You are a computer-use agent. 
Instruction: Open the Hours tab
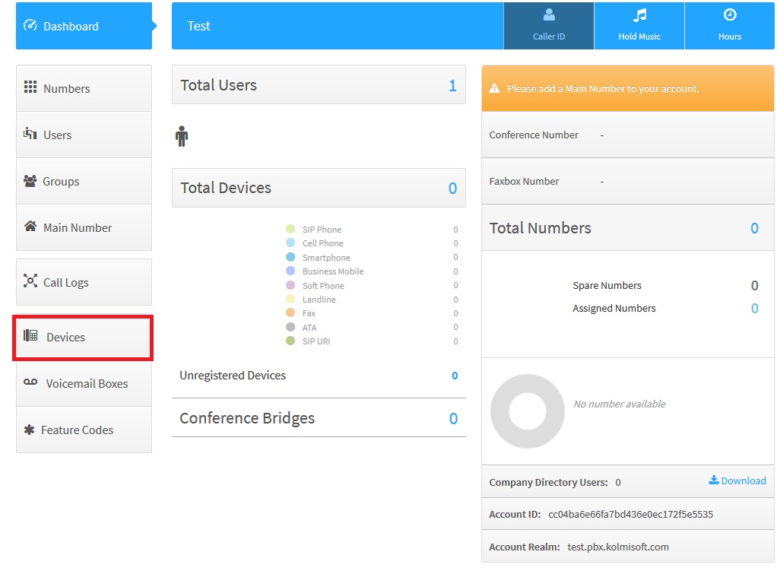click(729, 26)
